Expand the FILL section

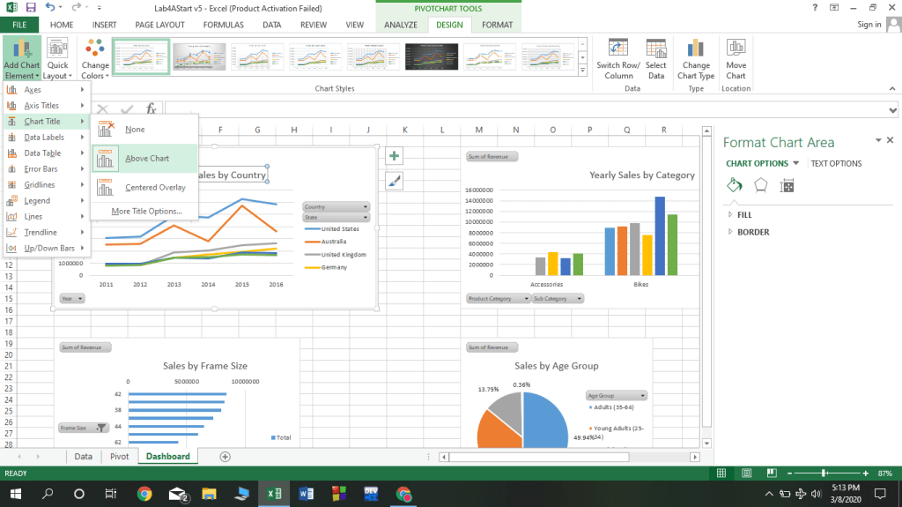(744, 214)
